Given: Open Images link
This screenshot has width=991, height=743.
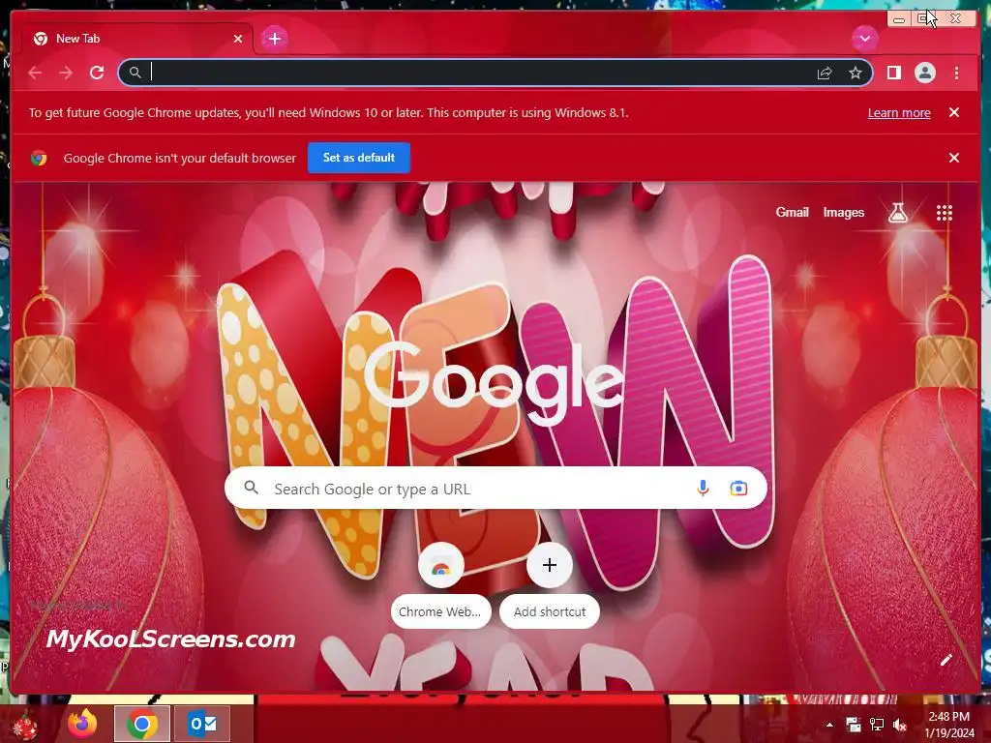Looking at the screenshot, I should point(843,212).
